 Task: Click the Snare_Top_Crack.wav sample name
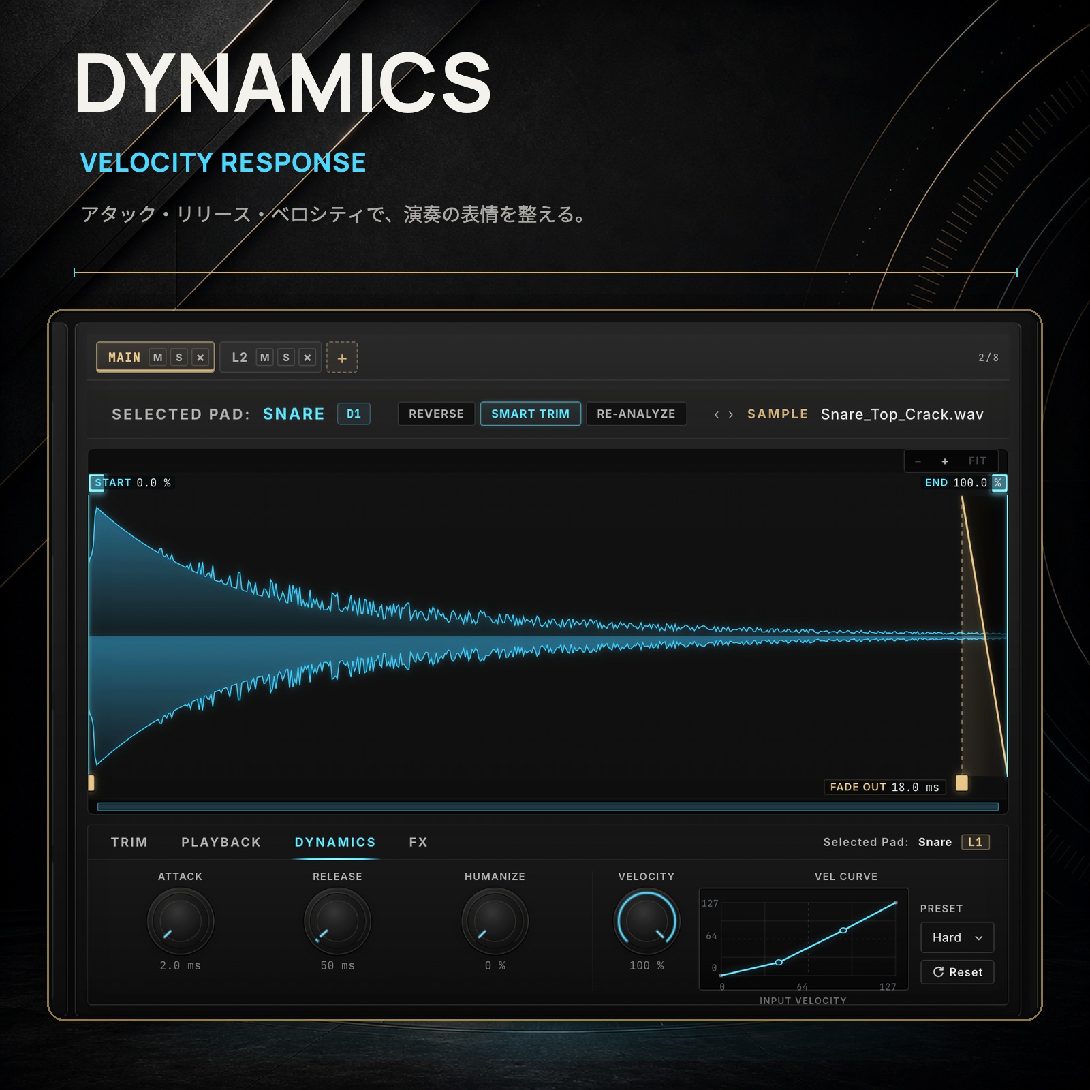coord(902,414)
